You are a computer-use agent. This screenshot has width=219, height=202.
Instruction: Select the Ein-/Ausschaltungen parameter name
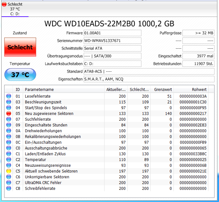pyautogui.click(x=43, y=142)
